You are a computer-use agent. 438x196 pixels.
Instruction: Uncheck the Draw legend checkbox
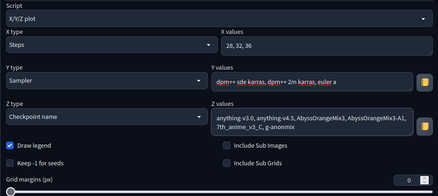click(x=10, y=145)
